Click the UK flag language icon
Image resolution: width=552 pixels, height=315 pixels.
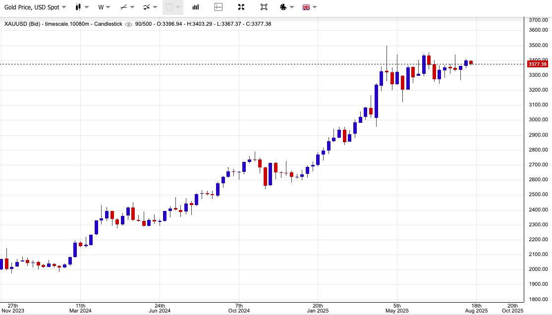[306, 7]
